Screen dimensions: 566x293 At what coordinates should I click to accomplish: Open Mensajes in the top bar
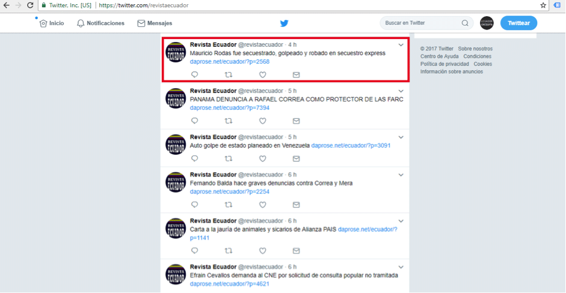click(155, 23)
